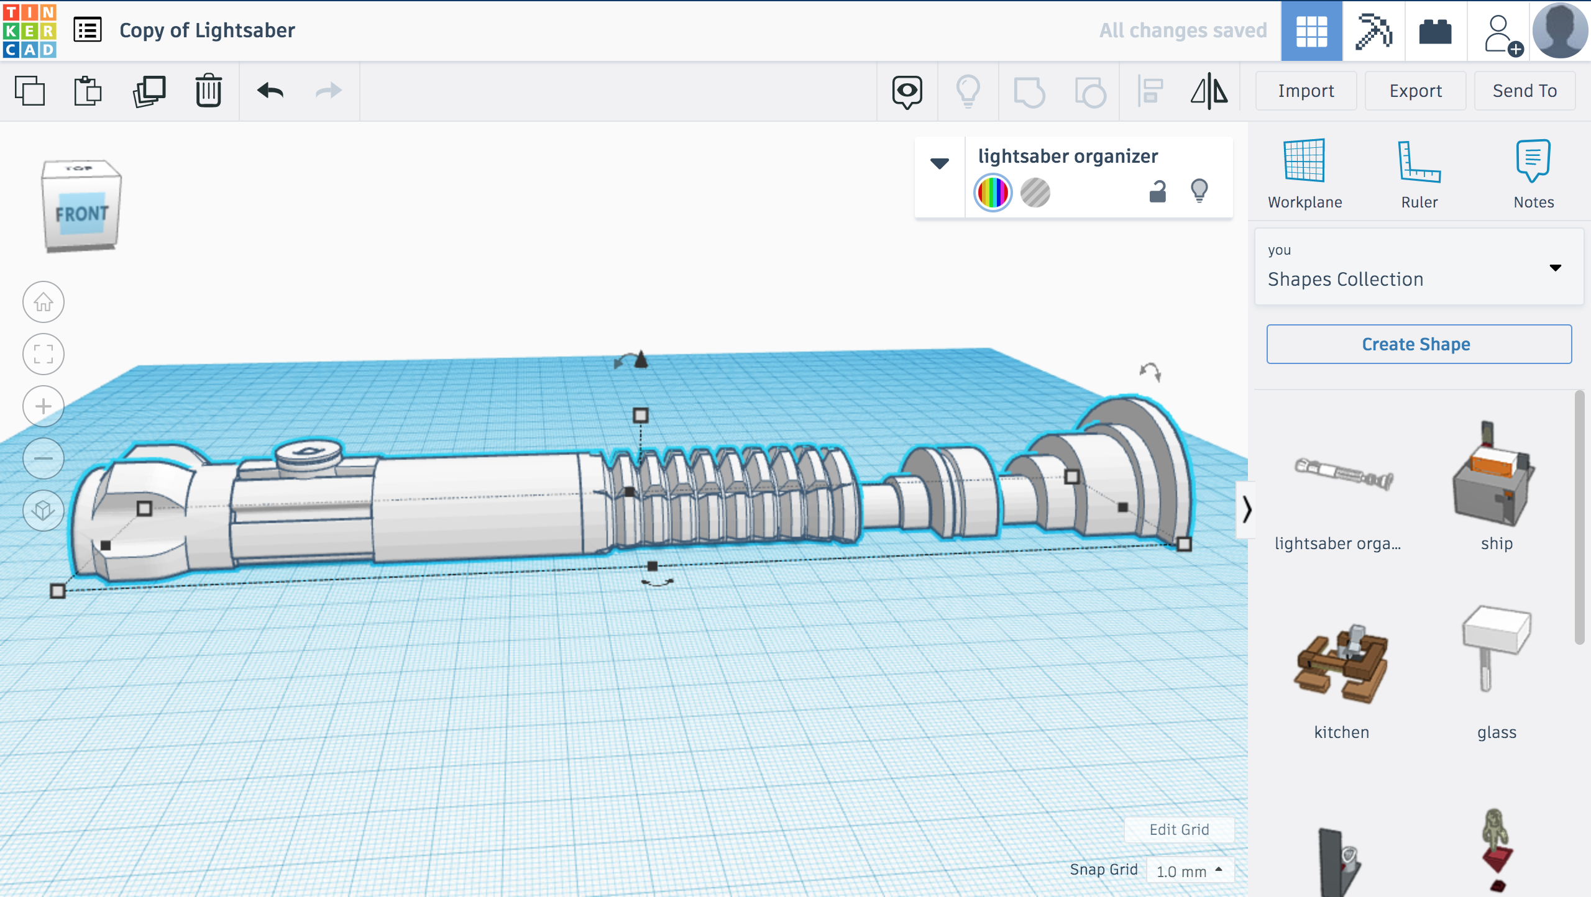Select the Workplane tool

pyautogui.click(x=1304, y=174)
